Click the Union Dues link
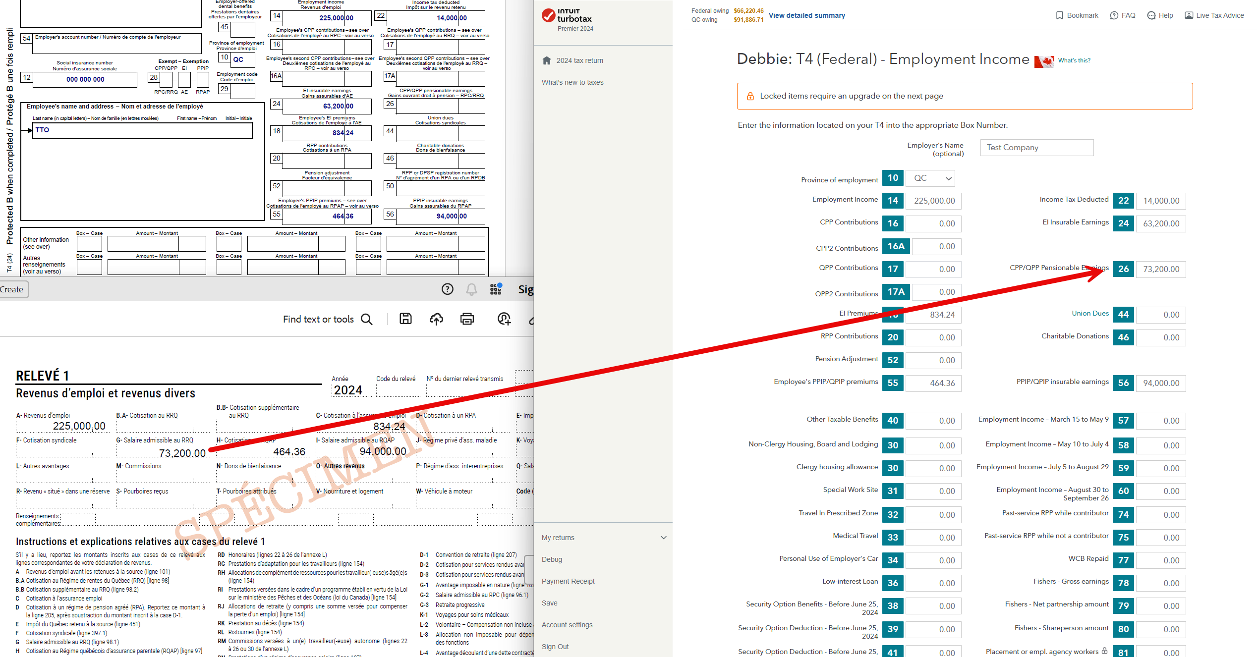 [1090, 313]
